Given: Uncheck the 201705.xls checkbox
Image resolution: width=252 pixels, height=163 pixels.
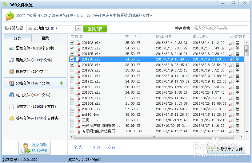Looking at the screenshot, I should [72, 54].
